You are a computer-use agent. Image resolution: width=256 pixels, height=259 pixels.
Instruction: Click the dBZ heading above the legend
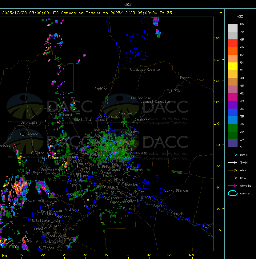(240, 17)
